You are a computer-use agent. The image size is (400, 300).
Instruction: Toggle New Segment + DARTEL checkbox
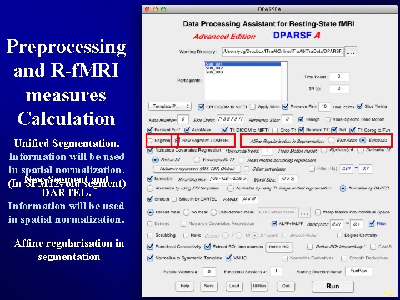click(177, 141)
